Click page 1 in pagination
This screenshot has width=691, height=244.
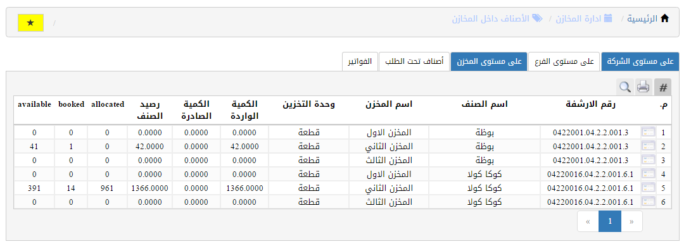pyautogui.click(x=610, y=221)
